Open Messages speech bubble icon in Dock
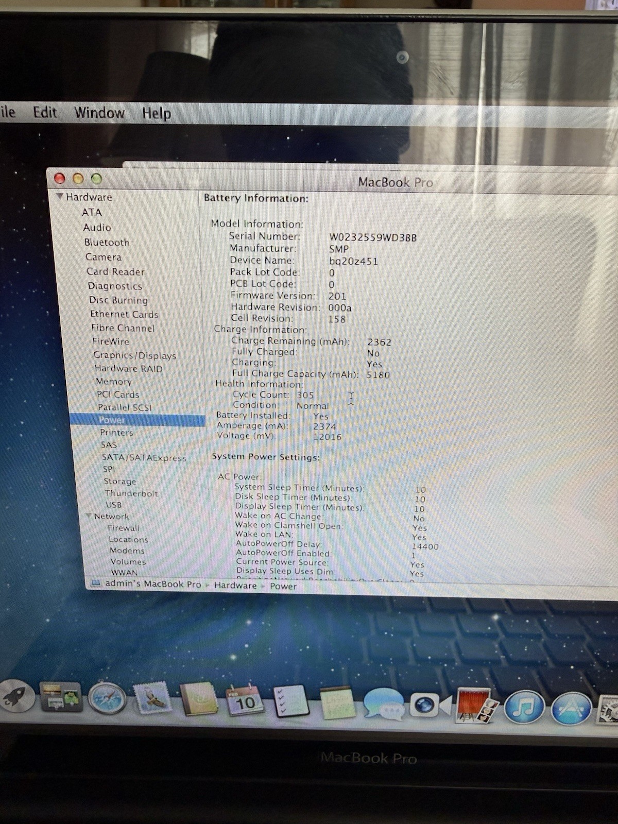The height and width of the screenshot is (824, 618). click(384, 703)
